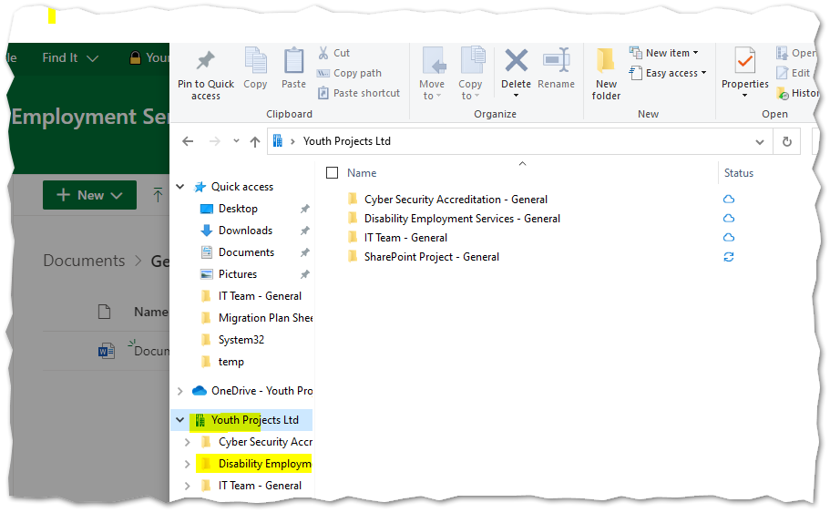Open the System32 folder shortcut
The width and height of the screenshot is (830, 513).
[241, 340]
